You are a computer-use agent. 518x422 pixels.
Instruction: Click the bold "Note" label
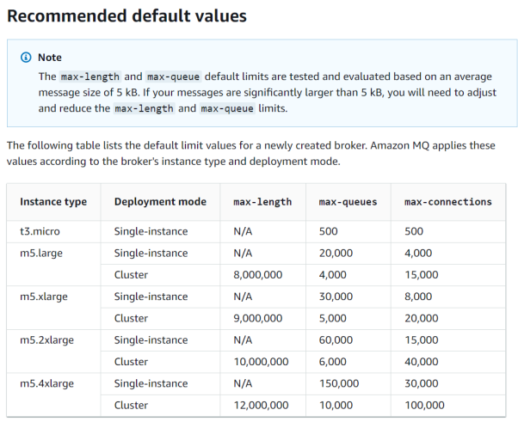(x=50, y=58)
